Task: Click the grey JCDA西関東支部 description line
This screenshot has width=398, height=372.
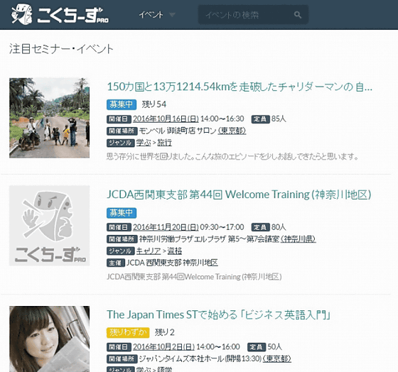Action: (194, 276)
